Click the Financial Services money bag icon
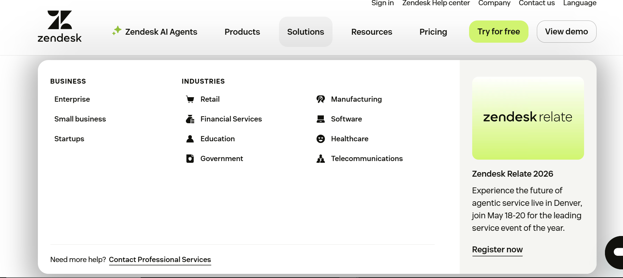The width and height of the screenshot is (623, 278). [190, 119]
